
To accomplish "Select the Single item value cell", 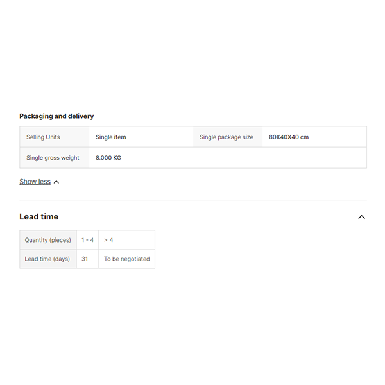I will (x=111, y=137).
